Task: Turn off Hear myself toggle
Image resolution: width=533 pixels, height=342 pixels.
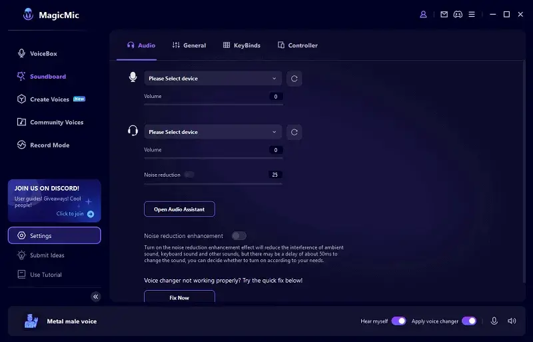Action: pos(398,321)
